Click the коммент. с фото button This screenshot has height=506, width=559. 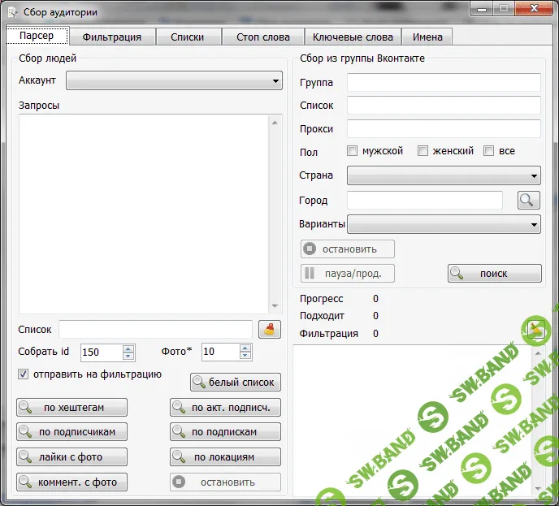[x=71, y=482]
